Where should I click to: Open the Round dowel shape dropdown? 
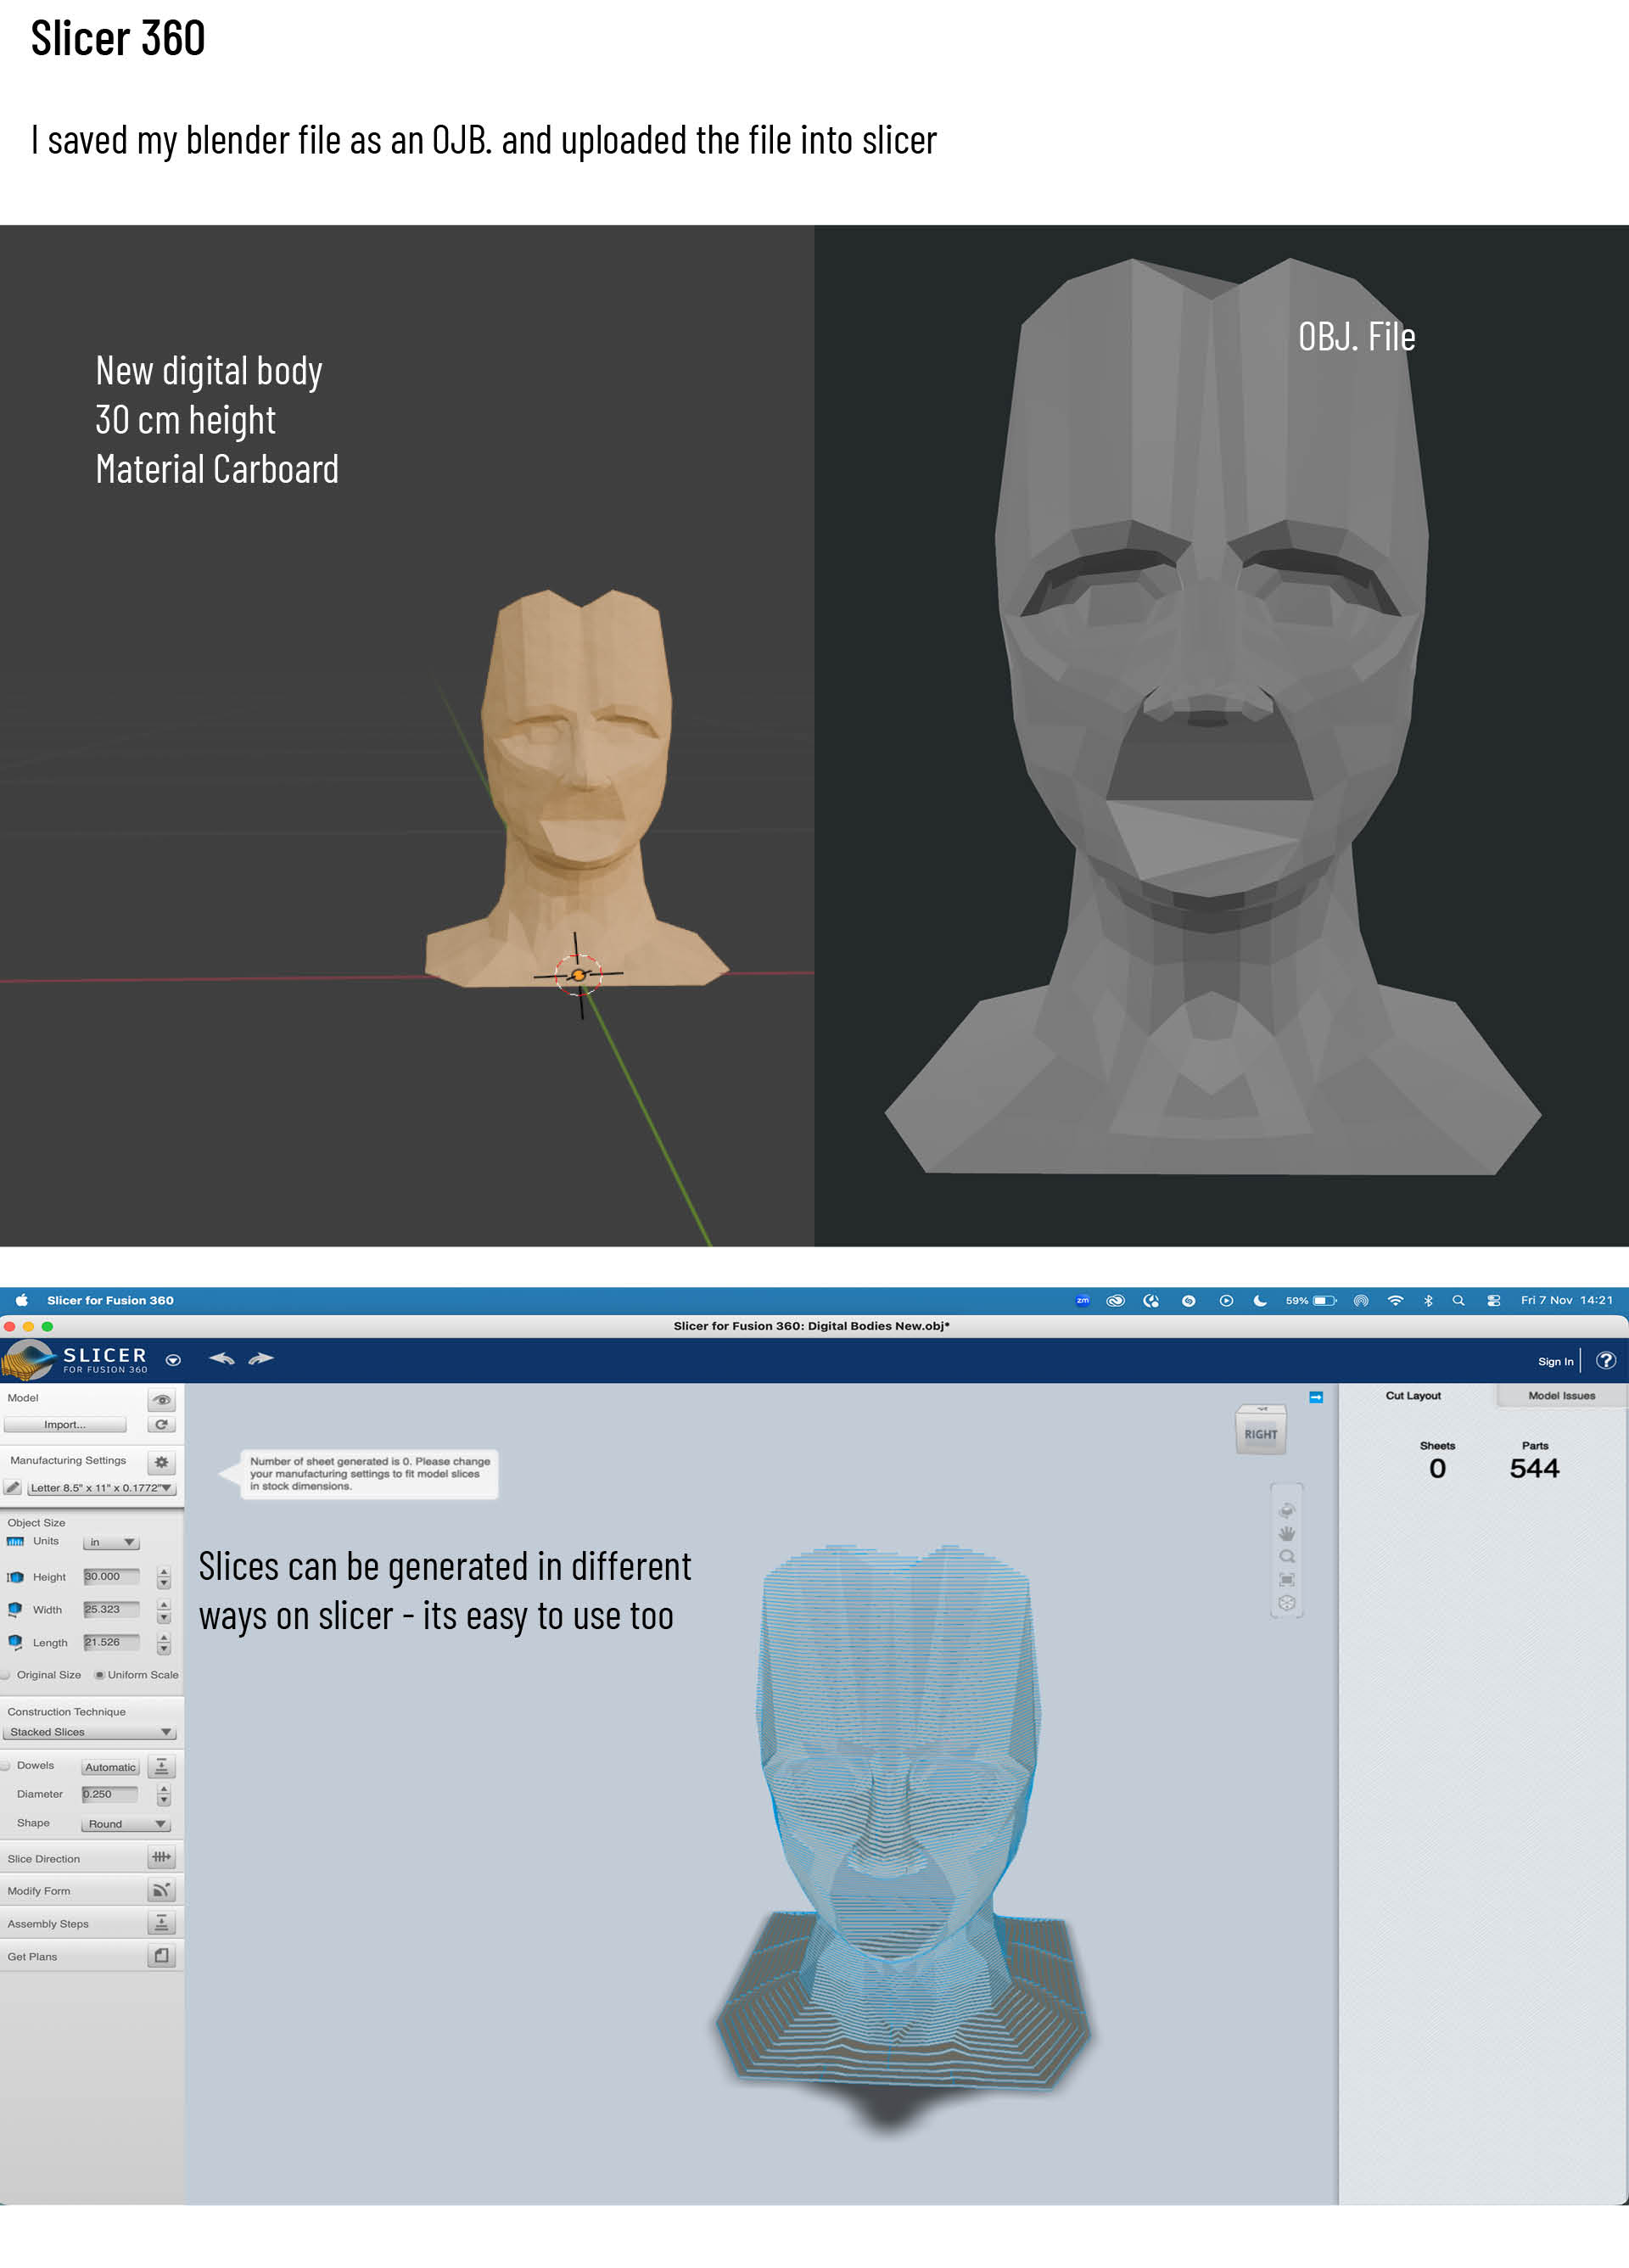[125, 1823]
